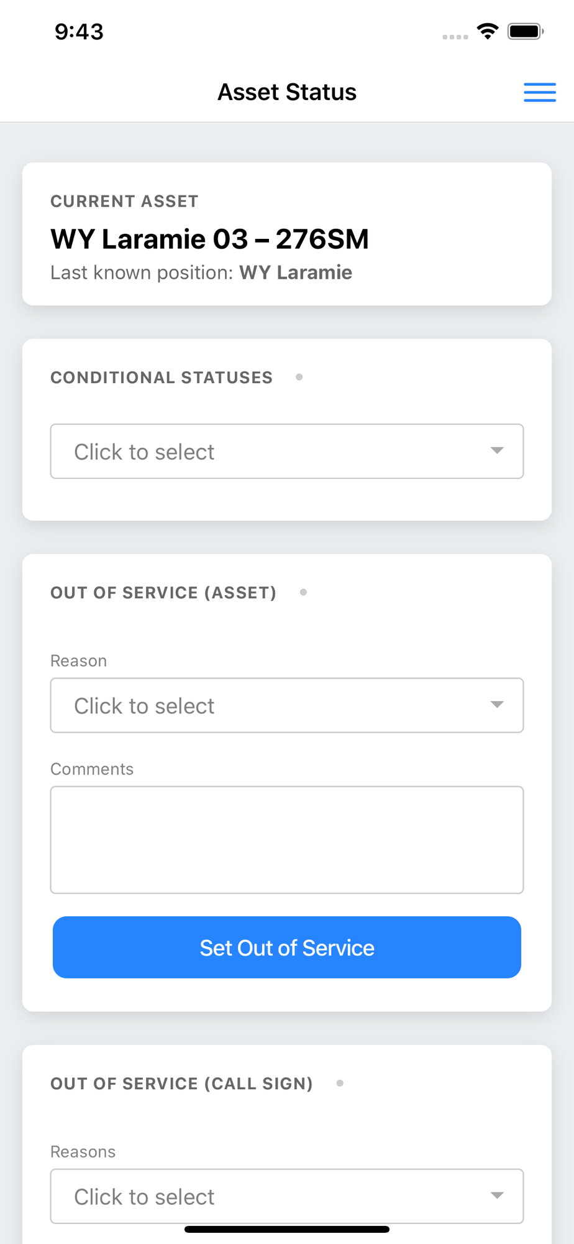Open the call sign Reasons dropdown
The width and height of the screenshot is (574, 1244).
tap(286, 1196)
